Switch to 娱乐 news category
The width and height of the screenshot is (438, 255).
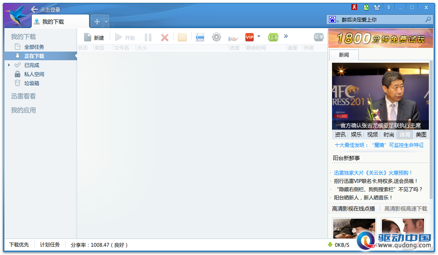[x=356, y=135]
